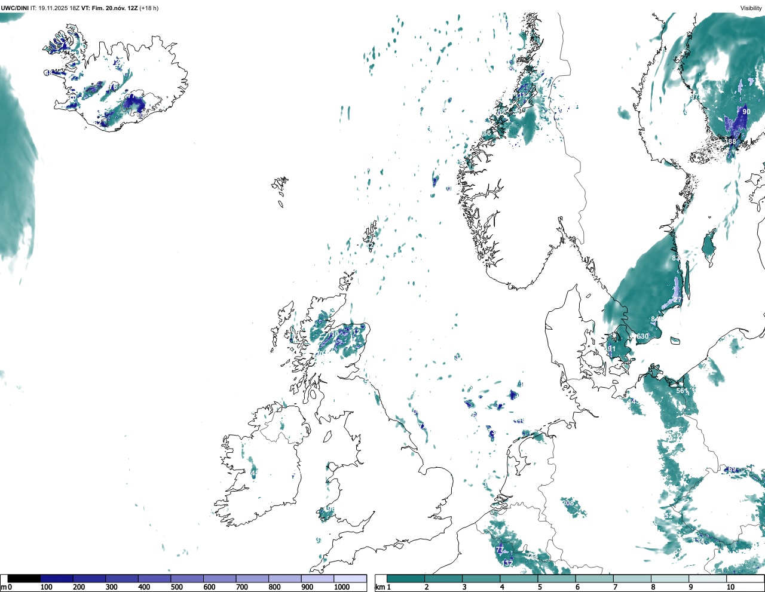Image resolution: width=765 pixels, height=592 pixels.
Task: Click the "m 0" legend unit label
Action: [7, 587]
